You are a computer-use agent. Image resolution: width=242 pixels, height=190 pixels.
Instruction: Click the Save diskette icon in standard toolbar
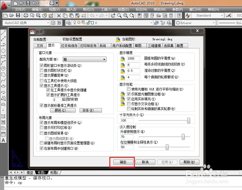[x=18, y=15]
